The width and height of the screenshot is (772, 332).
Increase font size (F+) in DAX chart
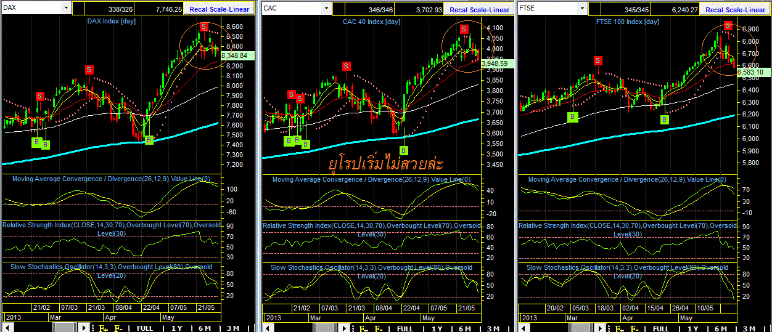(x=104, y=328)
